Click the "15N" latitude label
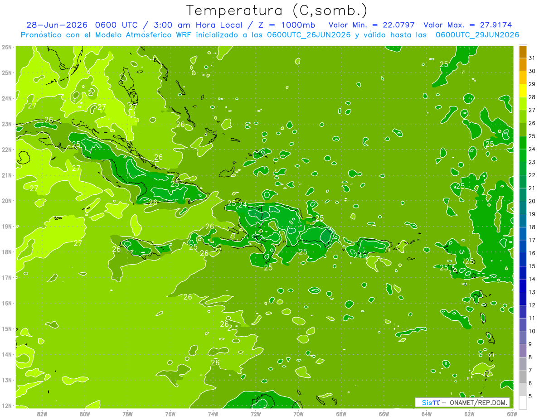 6,328
